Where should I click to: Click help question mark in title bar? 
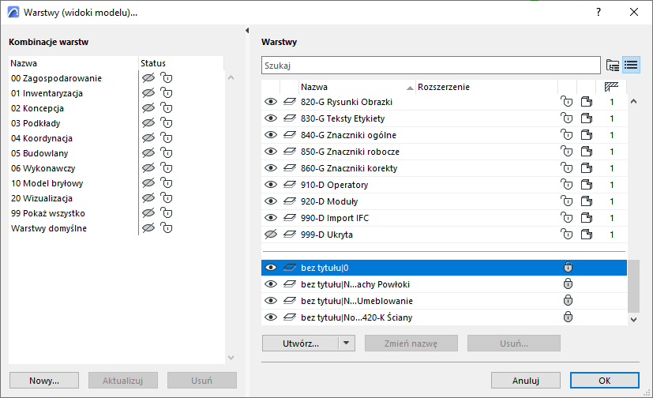[x=599, y=12]
